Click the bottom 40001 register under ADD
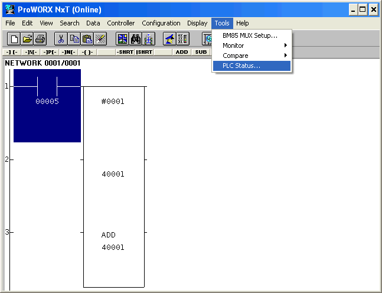This screenshot has height=293, width=382. [x=113, y=248]
